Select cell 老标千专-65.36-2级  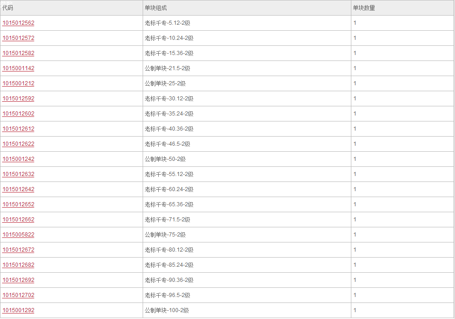coord(247,204)
